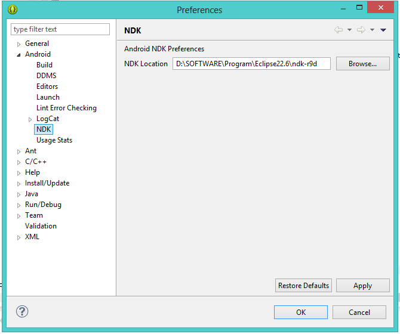
Task: Select the Team preferences category
Action: coord(33,215)
